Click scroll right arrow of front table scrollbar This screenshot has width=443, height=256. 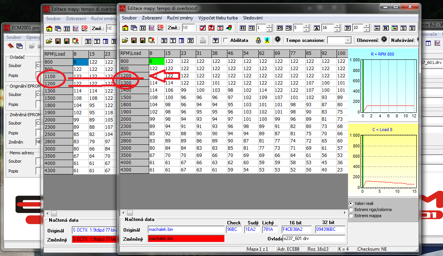coord(345,213)
